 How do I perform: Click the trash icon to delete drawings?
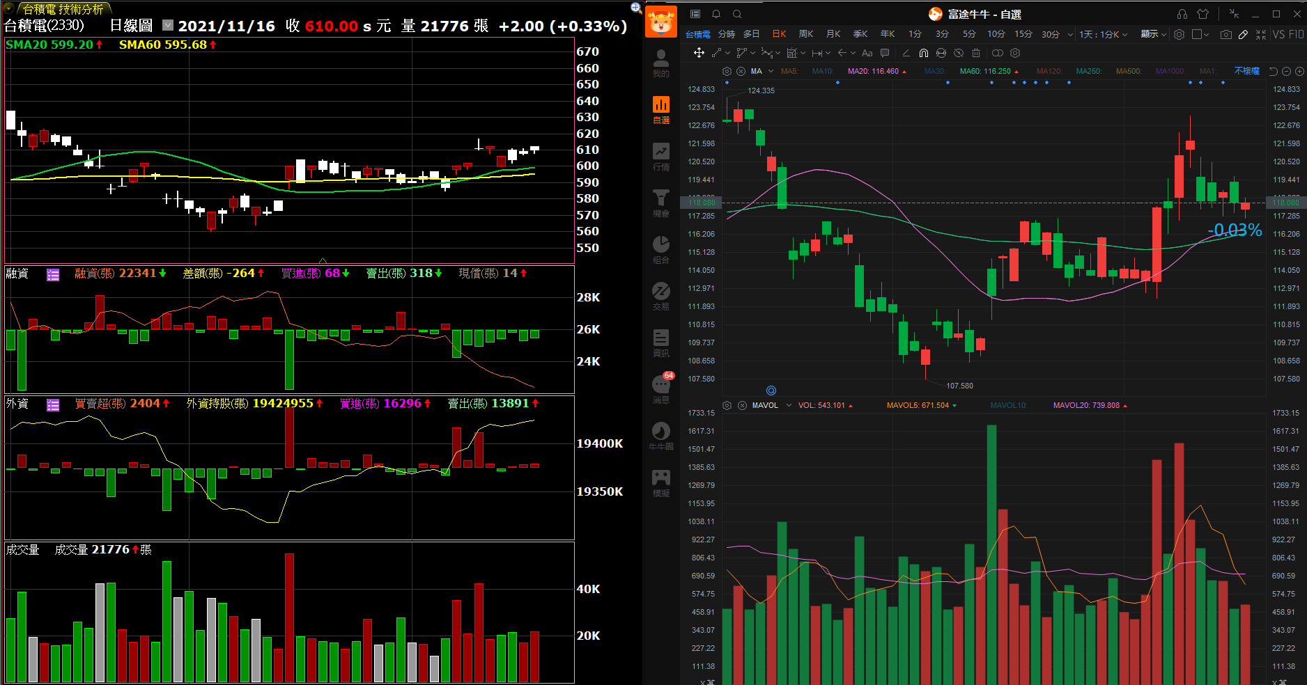click(976, 53)
